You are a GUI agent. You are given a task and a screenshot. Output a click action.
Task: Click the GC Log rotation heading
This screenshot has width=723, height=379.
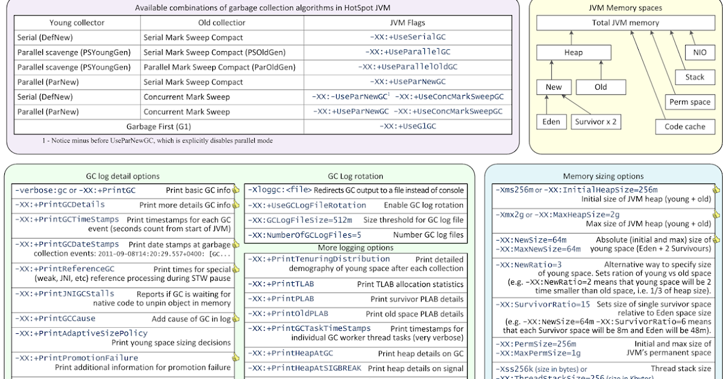(355, 176)
